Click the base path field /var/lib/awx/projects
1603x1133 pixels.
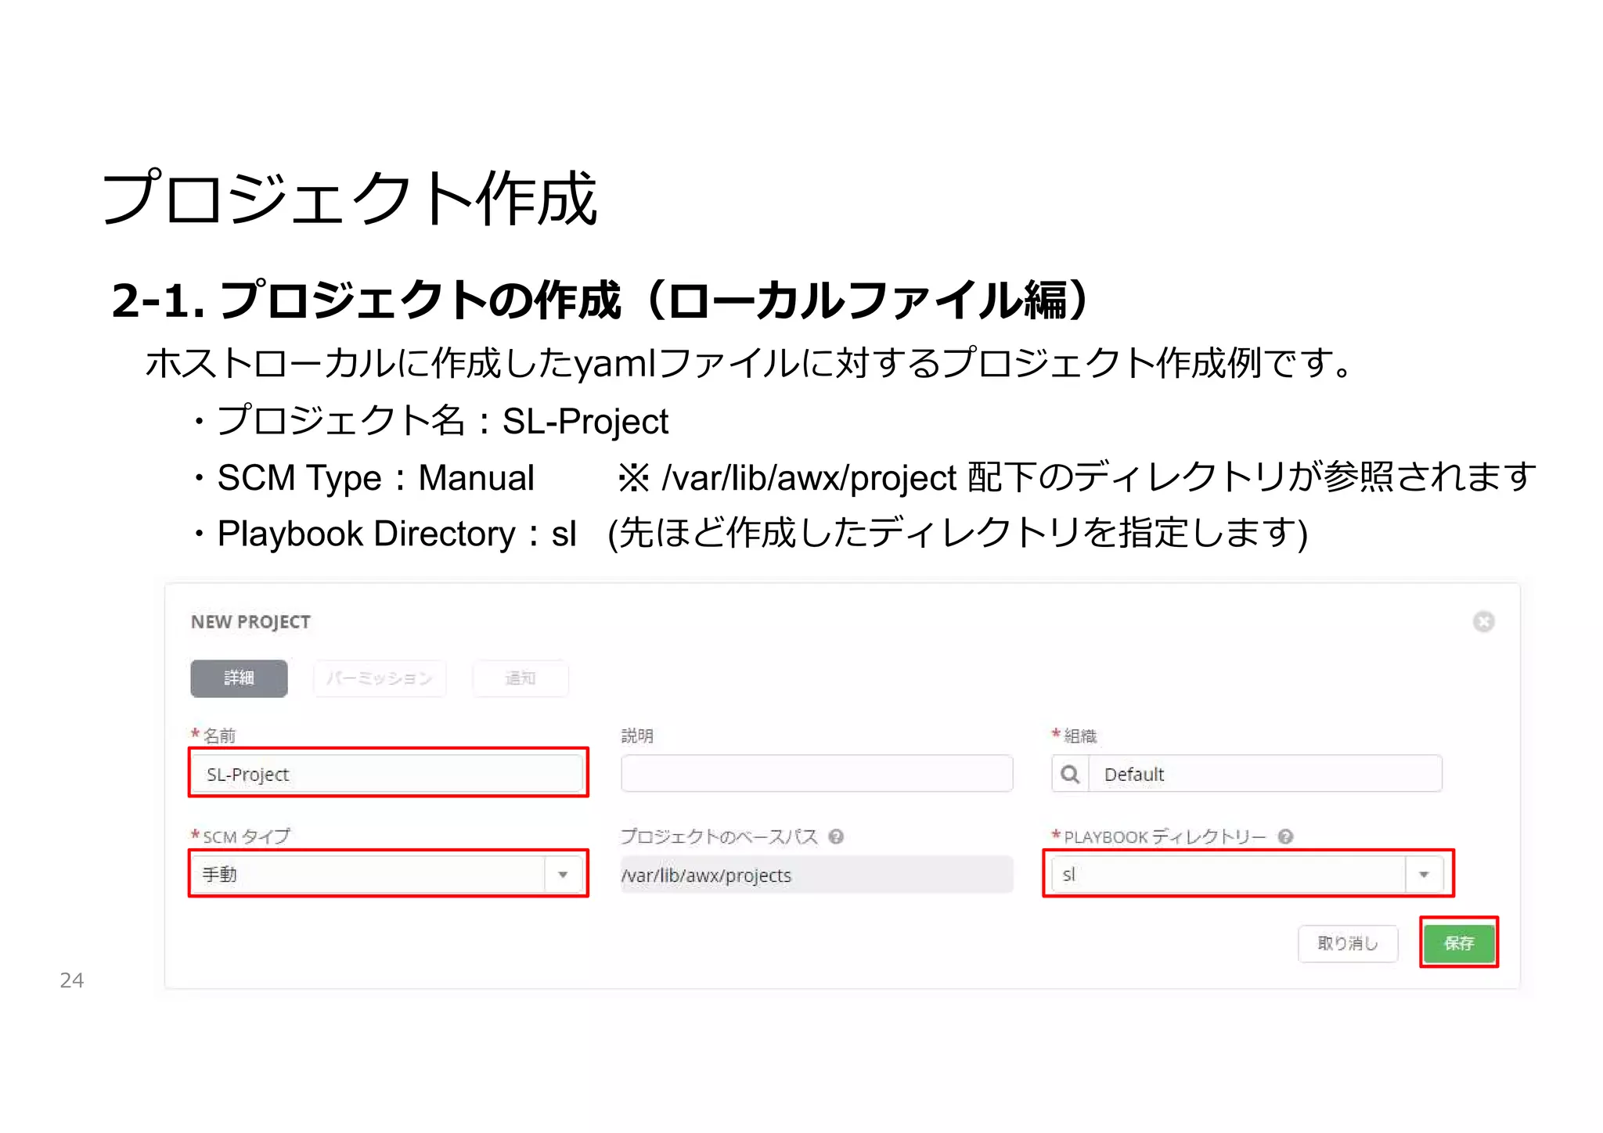click(x=816, y=875)
